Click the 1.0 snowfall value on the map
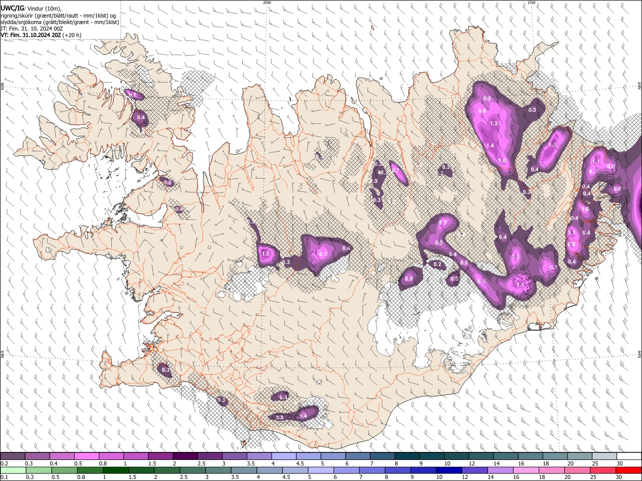The height and width of the screenshot is (481, 642). click(502, 160)
